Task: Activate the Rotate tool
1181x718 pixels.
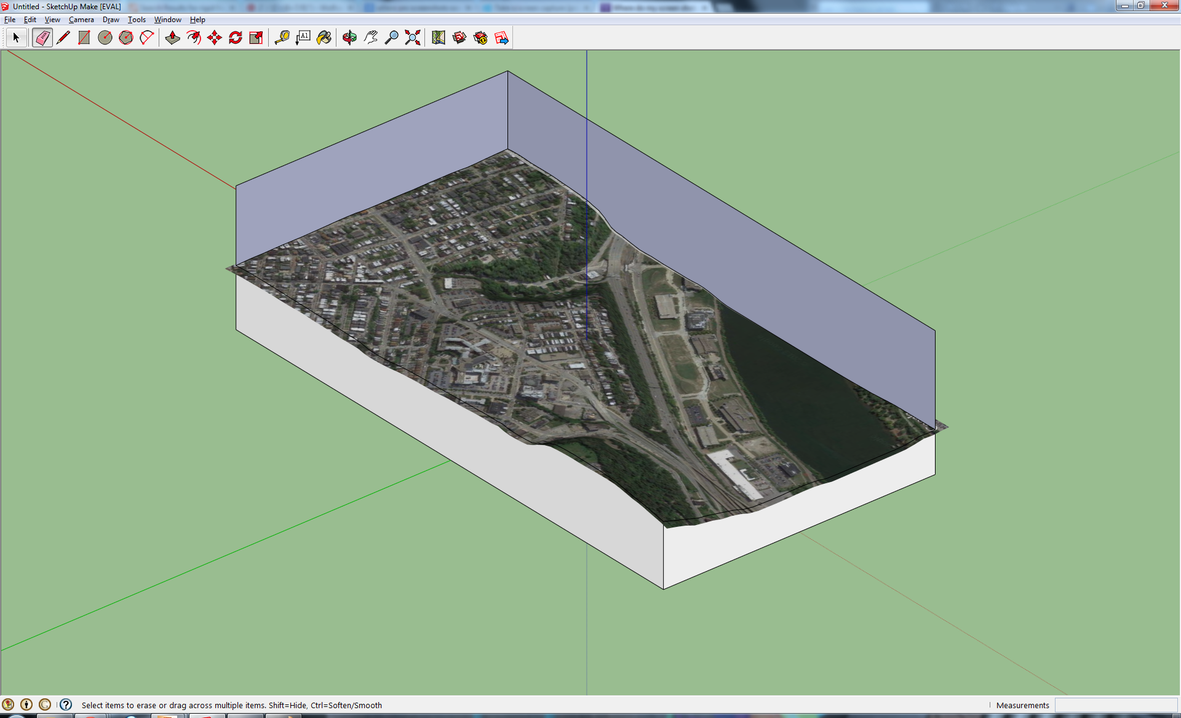Action: point(236,38)
